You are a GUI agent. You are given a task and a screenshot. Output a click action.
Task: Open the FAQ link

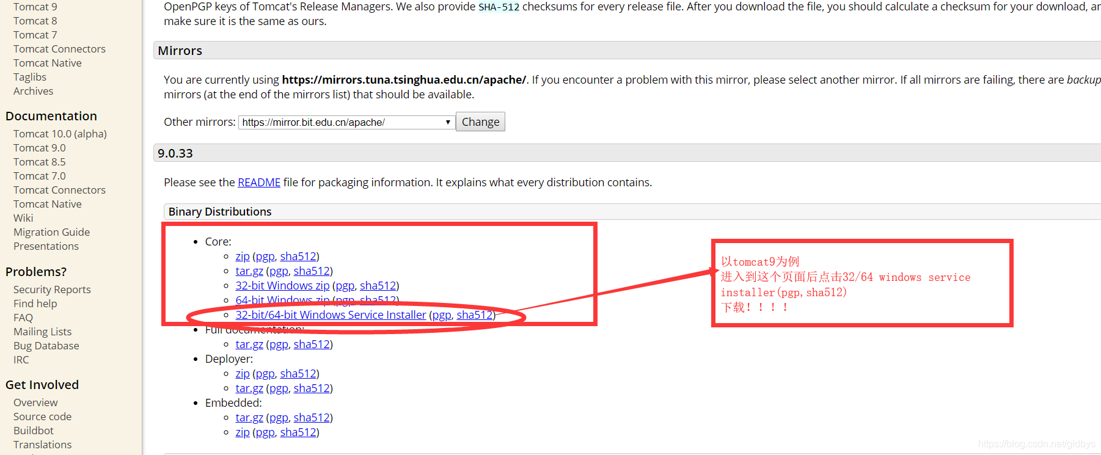[x=23, y=318]
